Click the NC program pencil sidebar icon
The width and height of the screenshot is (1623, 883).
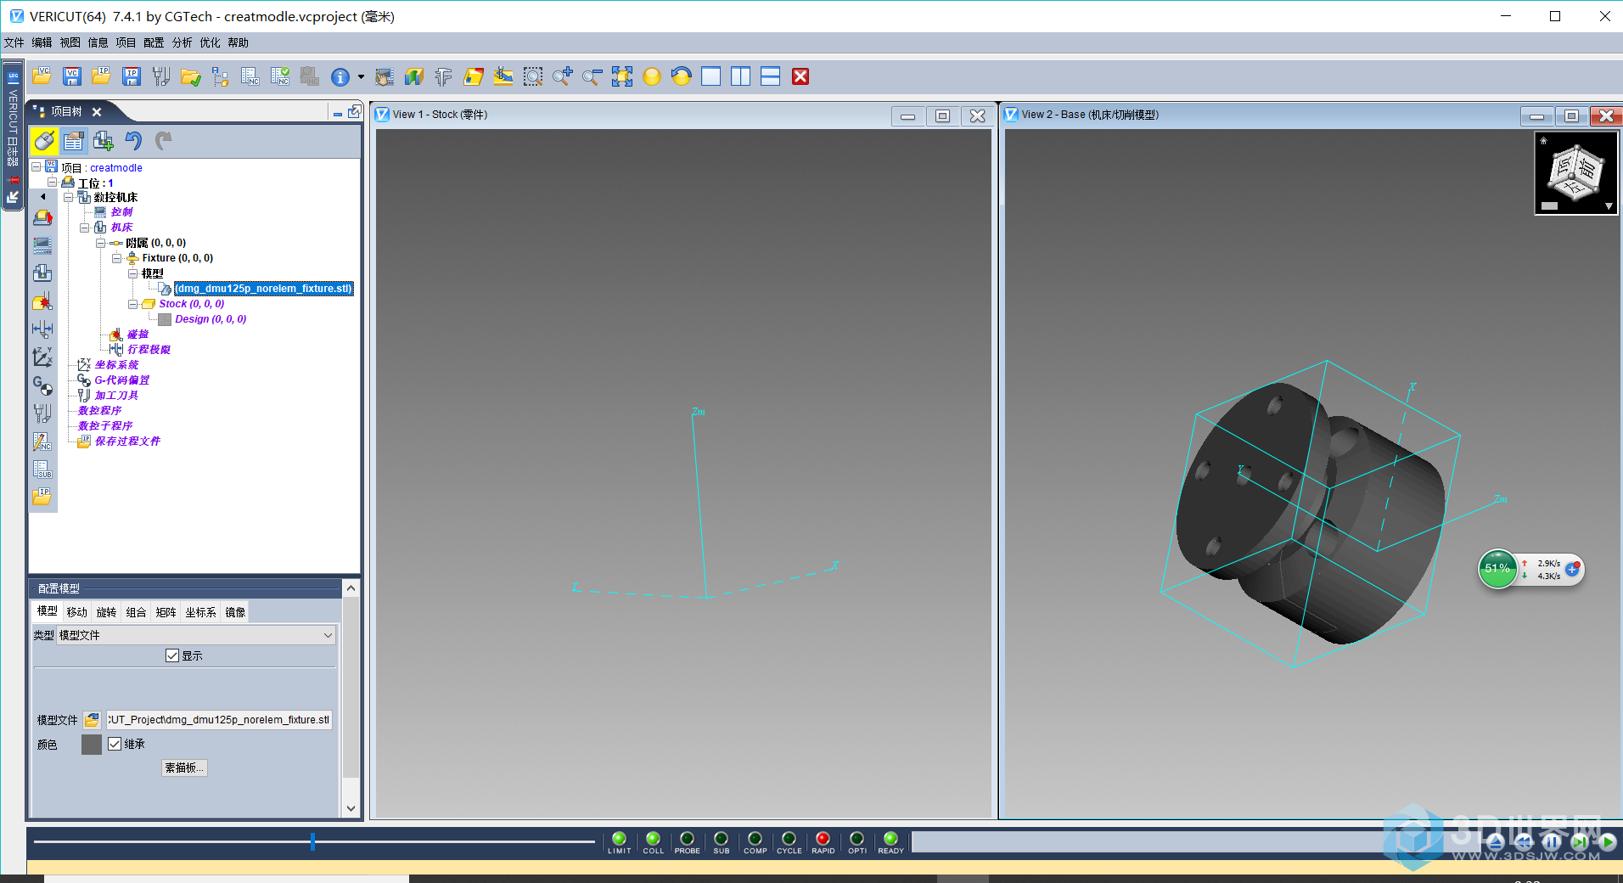pos(42,441)
